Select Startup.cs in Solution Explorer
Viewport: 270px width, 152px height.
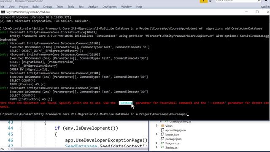pos(171,147)
